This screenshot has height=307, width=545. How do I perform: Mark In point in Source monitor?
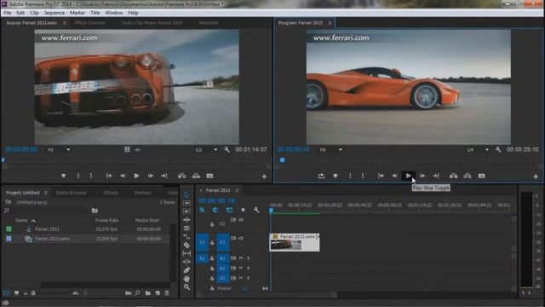[78, 176]
